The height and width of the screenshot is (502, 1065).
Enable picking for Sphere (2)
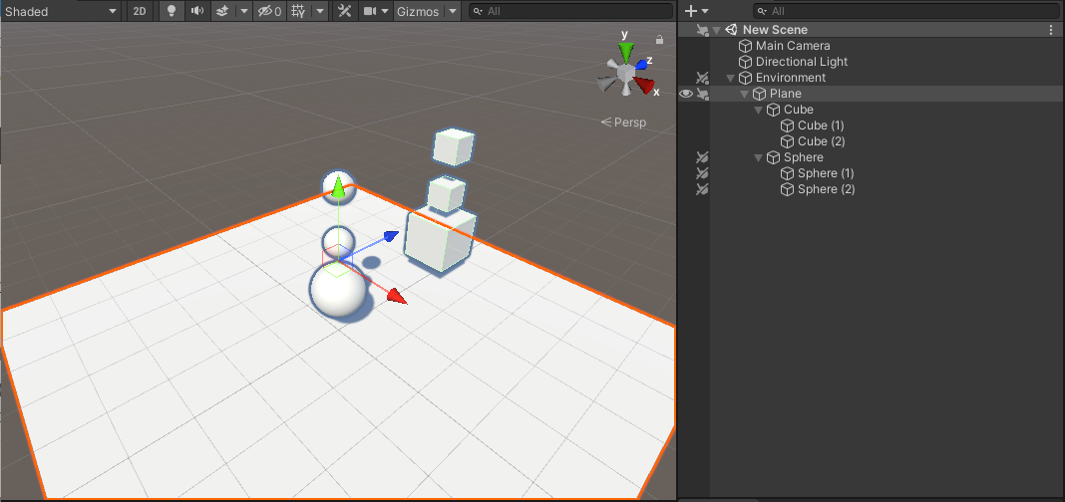pyautogui.click(x=702, y=189)
